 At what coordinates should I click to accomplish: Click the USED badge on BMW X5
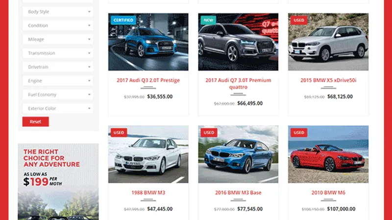[299, 20]
